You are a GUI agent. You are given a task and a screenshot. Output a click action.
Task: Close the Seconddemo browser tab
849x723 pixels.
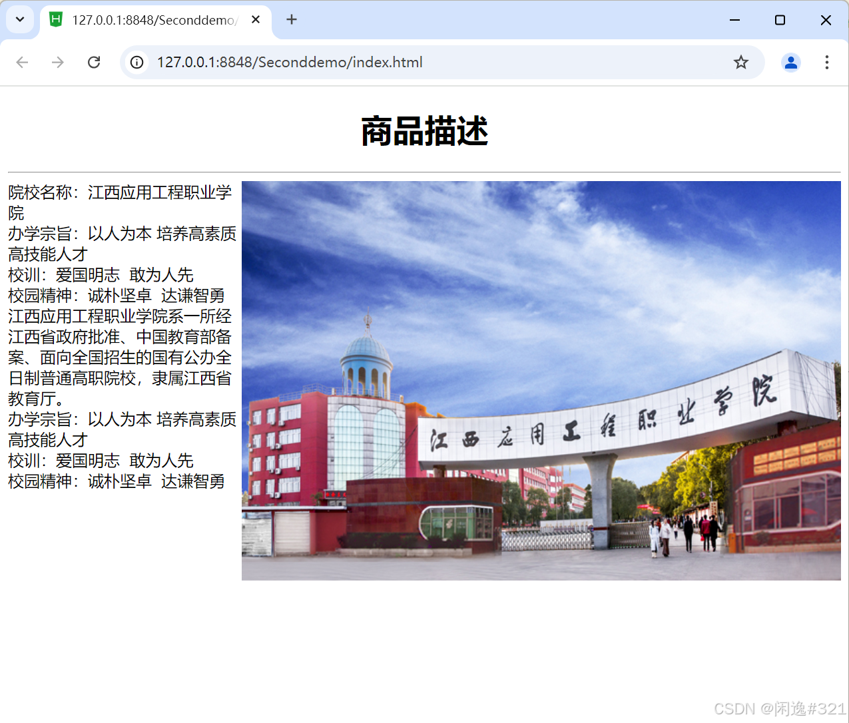click(256, 20)
